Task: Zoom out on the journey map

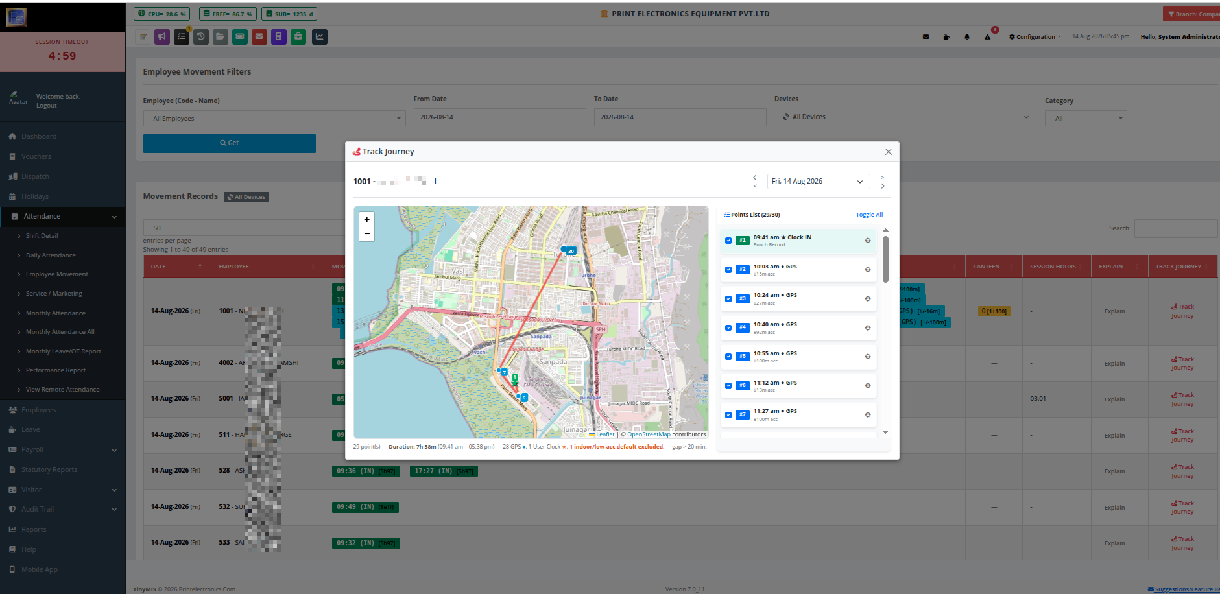Action: tap(366, 233)
